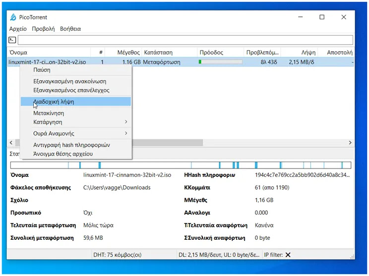This screenshot has width=369, height=276.
Task: Click the torrent's green progress bar
Action: [221, 62]
